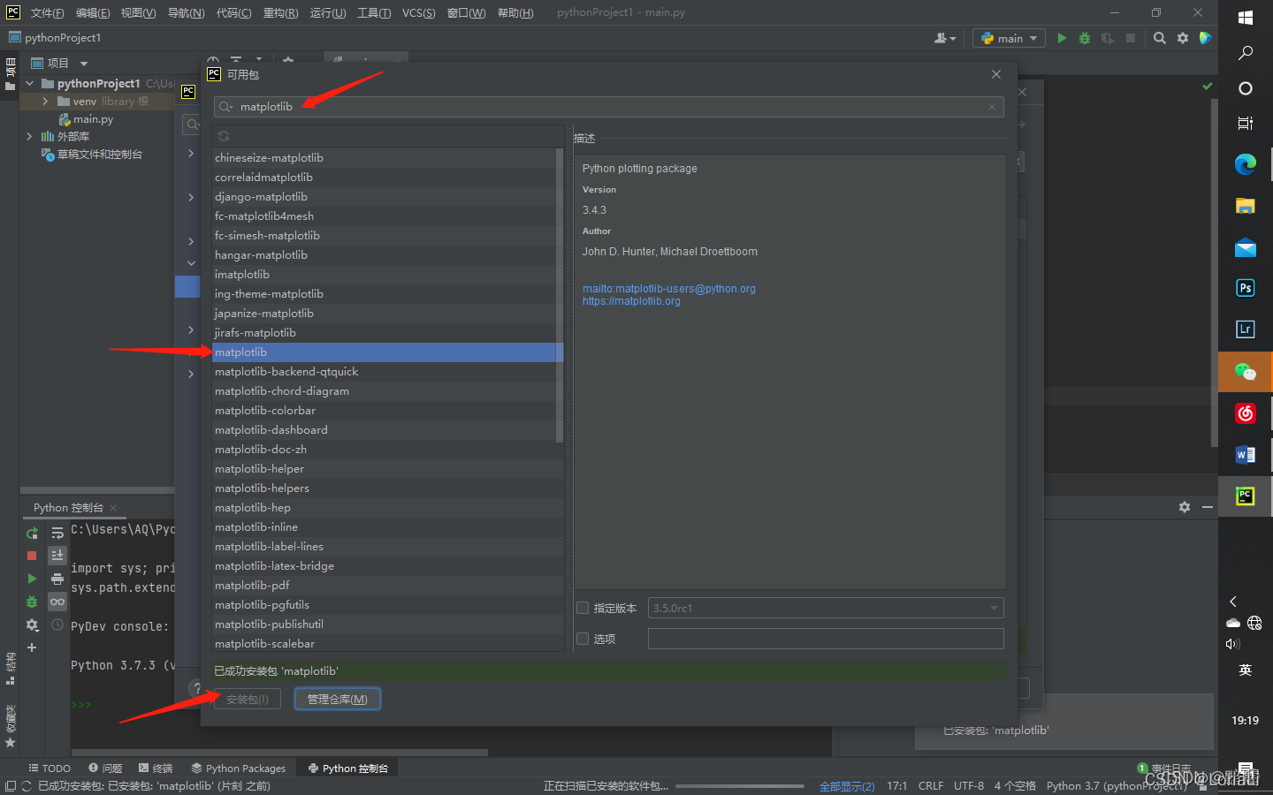Toggle soft-wrap in Python console
The height and width of the screenshot is (795, 1273).
[57, 533]
